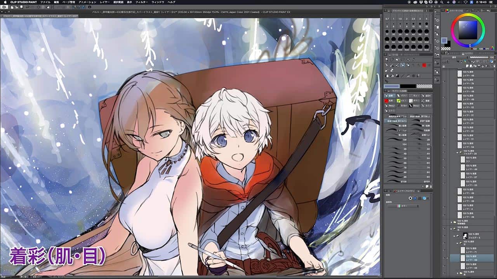Viewport: 497px width, 279px height.
Task: Open the 表現色 カラー dropdown
Action: pos(403,206)
